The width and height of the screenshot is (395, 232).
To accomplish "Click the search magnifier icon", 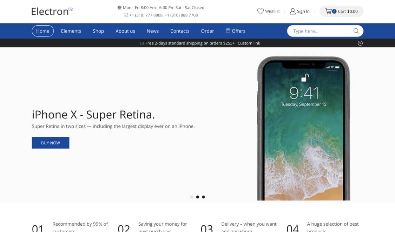I will pyautogui.click(x=356, y=31).
